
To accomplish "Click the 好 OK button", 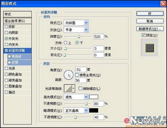I will [150, 14].
